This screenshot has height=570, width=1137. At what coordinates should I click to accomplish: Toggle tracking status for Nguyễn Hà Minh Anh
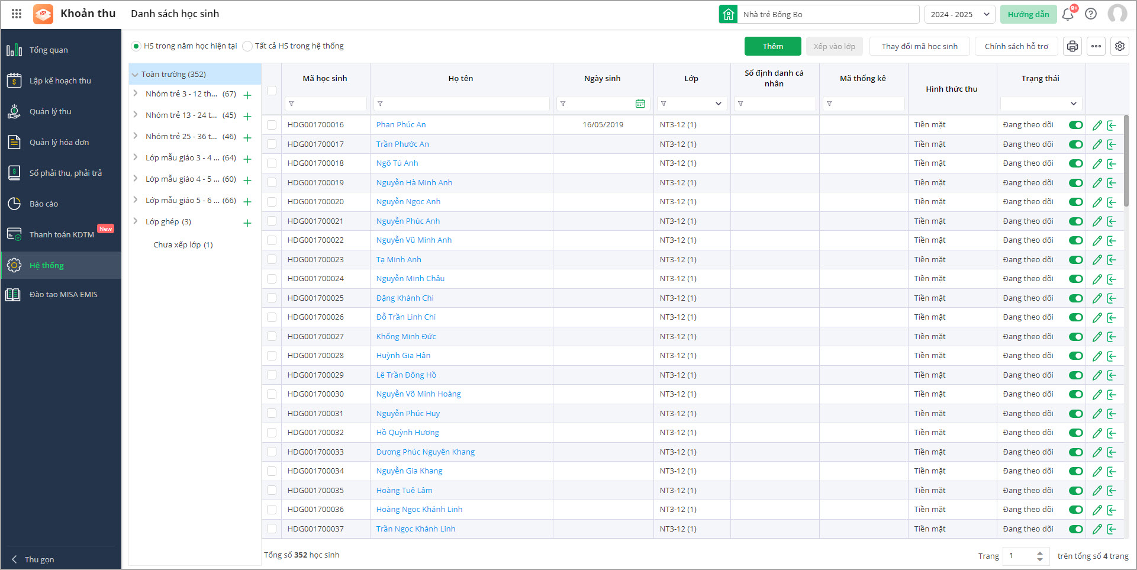[x=1076, y=183]
